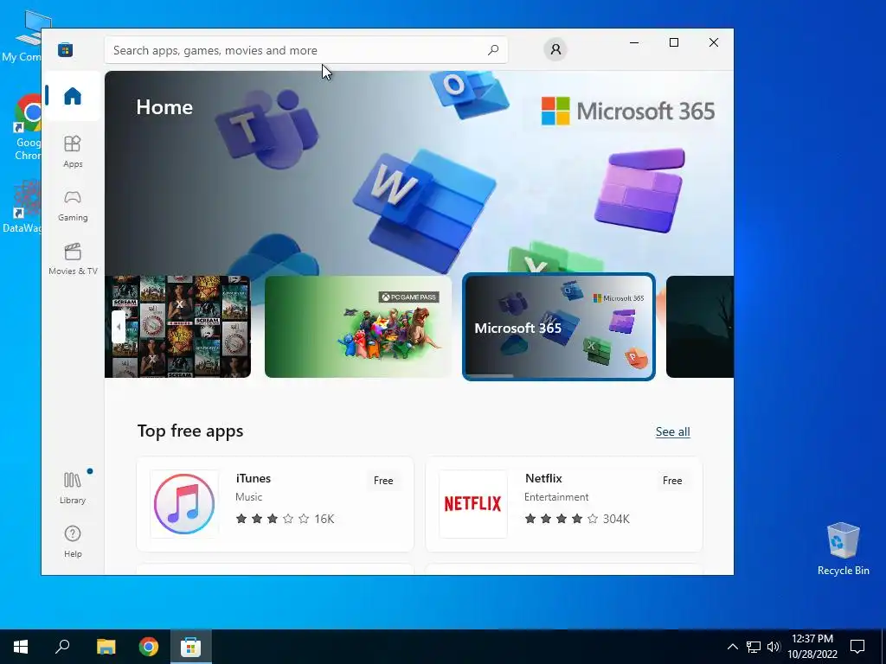Viewport: 886px width, 664px height.
Task: Click the carousel previous arrow
Action: point(118,326)
